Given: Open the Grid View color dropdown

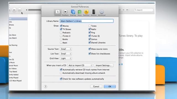Looking at the screenshot, I should pyautogui.click(x=66, y=59).
